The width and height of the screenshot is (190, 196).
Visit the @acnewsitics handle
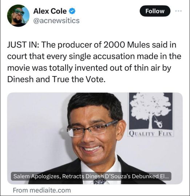(x=56, y=21)
